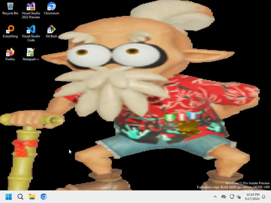The image size is (271, 203).
Task: Launch Chromium from the taskbar
Action: (44, 197)
